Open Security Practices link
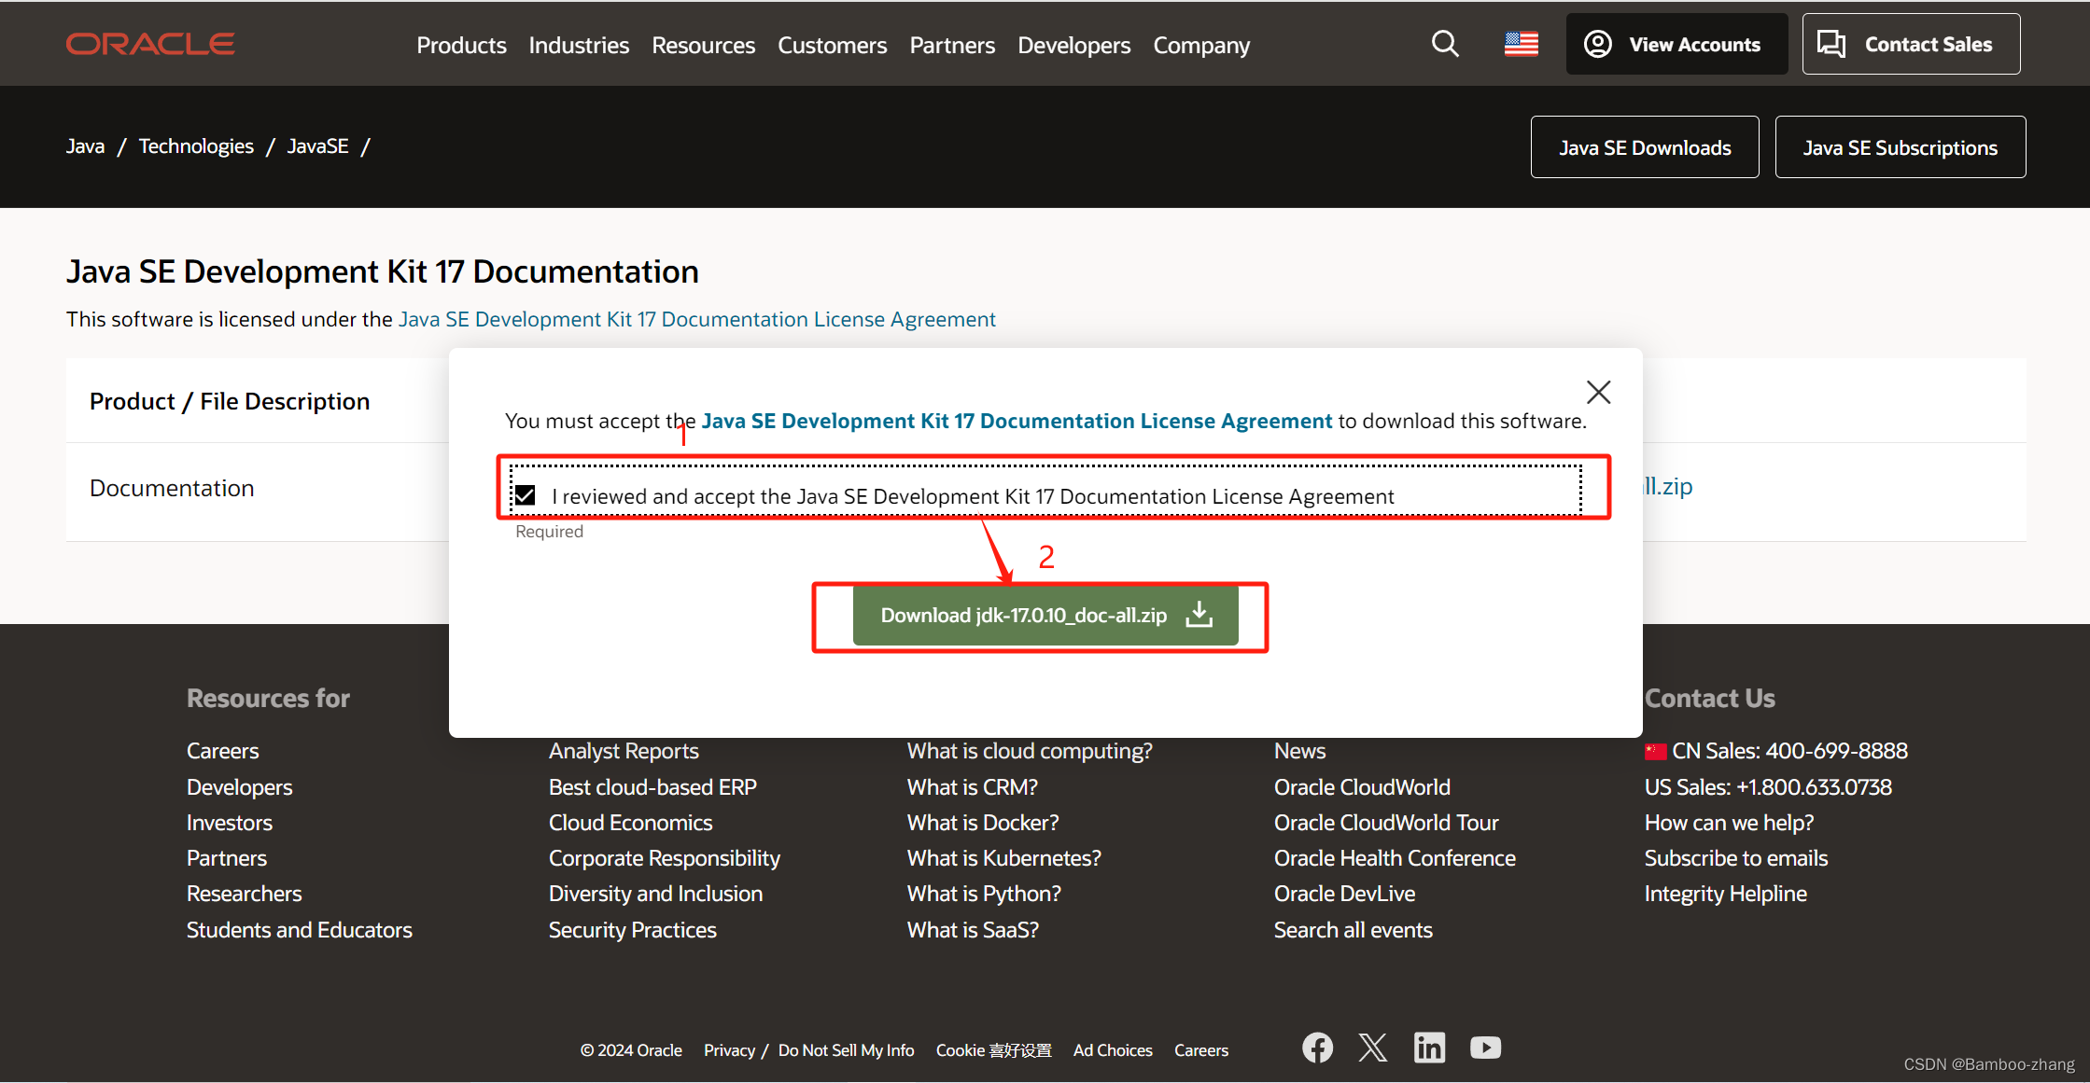Screen dimensions: 2090x1083 632,930
